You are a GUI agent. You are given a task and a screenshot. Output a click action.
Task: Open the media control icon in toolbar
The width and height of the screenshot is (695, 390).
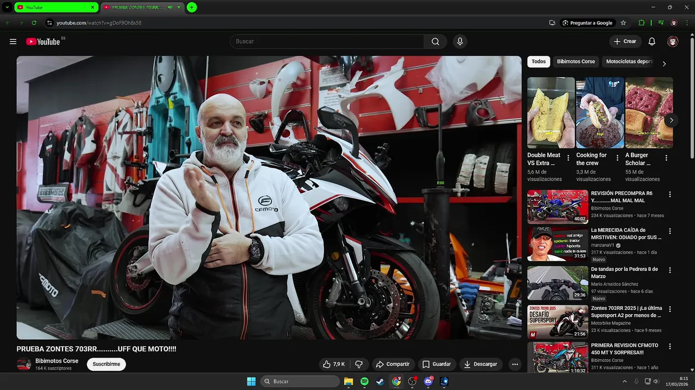pos(661,23)
